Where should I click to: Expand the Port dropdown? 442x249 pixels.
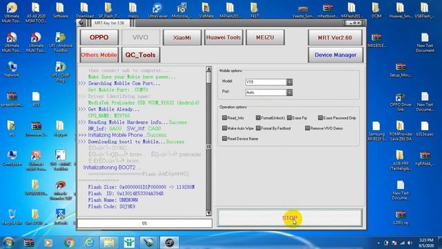289,92
